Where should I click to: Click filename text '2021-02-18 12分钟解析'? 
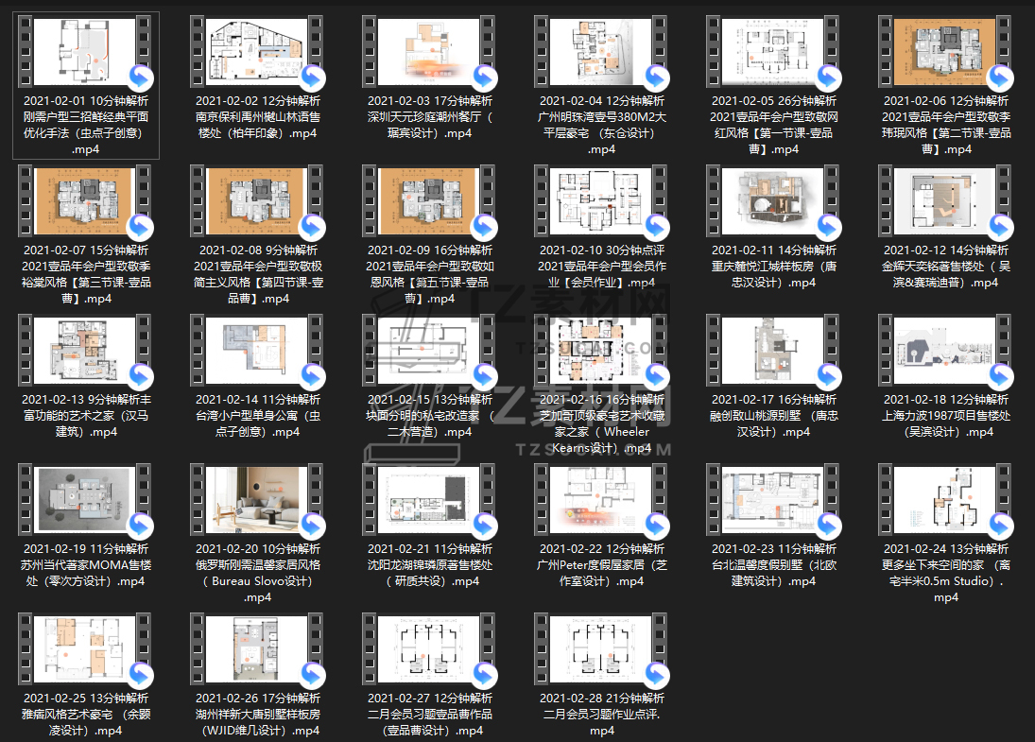tap(946, 400)
